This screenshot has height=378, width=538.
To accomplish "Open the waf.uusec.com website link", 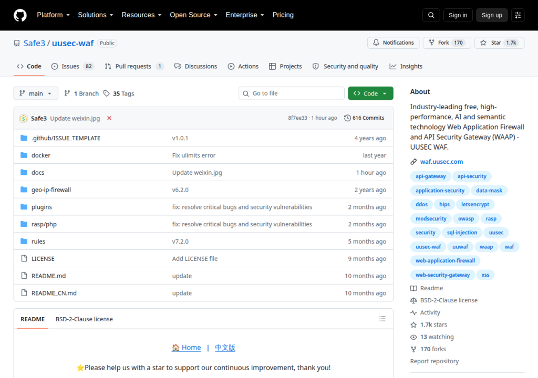I will pyautogui.click(x=441, y=162).
